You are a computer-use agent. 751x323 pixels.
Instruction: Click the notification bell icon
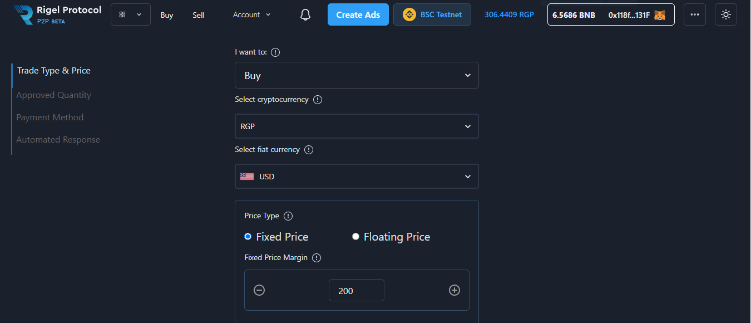[x=305, y=15]
